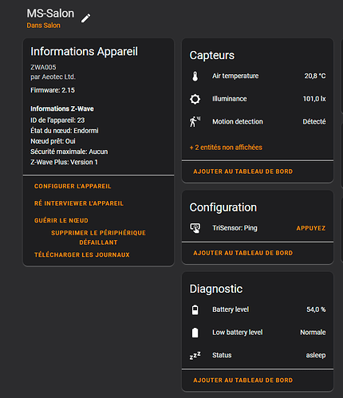Screen dimensions: 343x398
Task: Click the Illuminance brightness icon
Action: point(195,99)
